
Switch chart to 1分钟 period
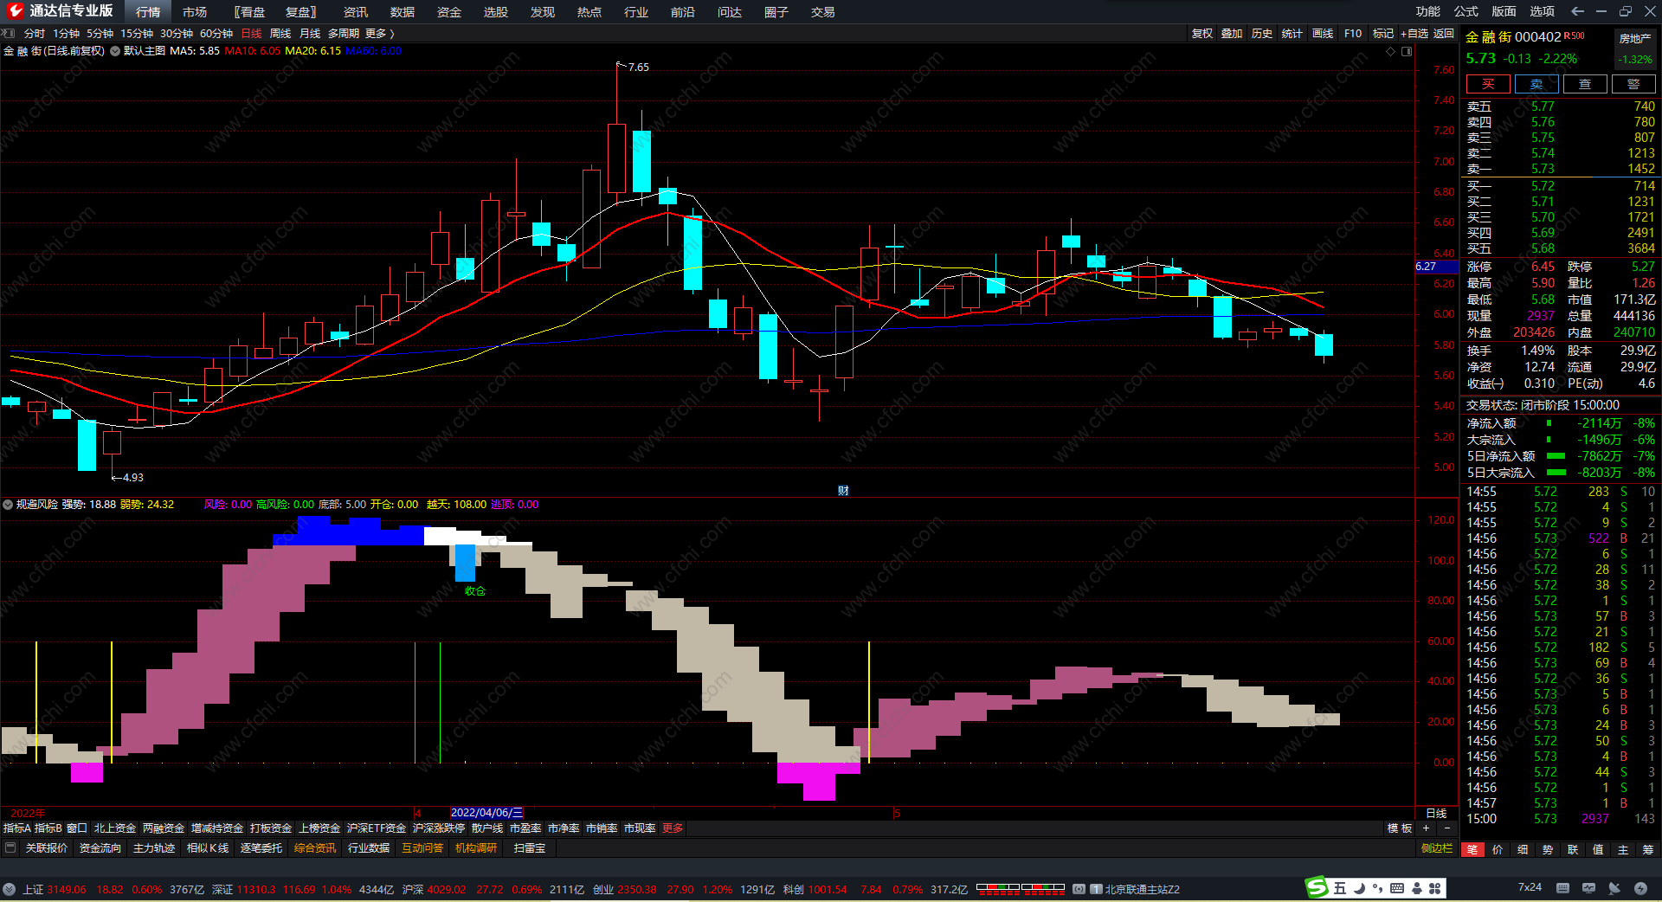tap(66, 34)
